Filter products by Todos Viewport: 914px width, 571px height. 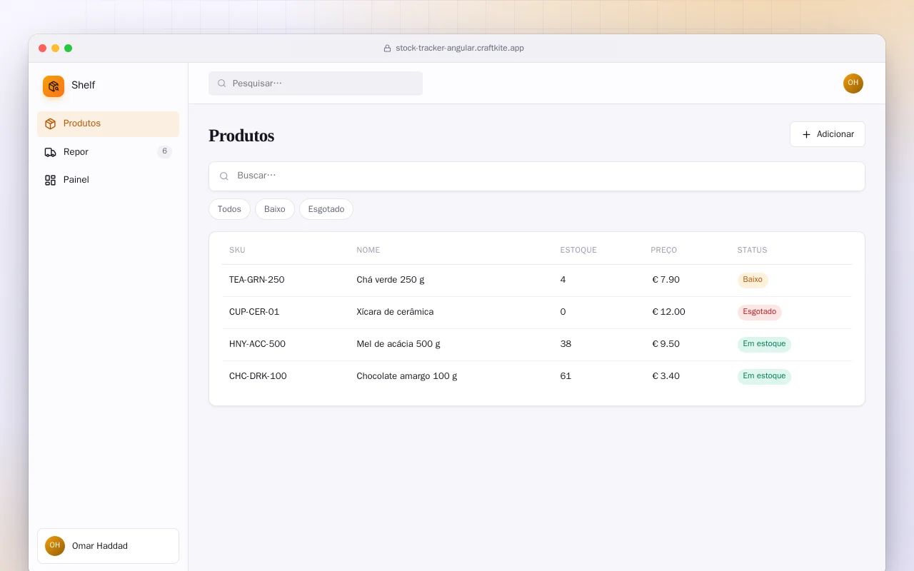229,209
